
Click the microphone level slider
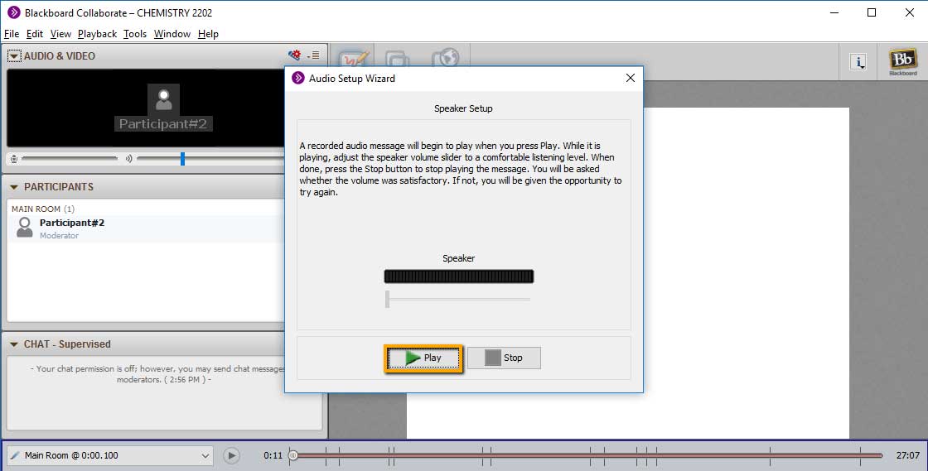pos(70,158)
